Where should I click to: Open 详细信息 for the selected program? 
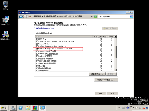[97, 74]
